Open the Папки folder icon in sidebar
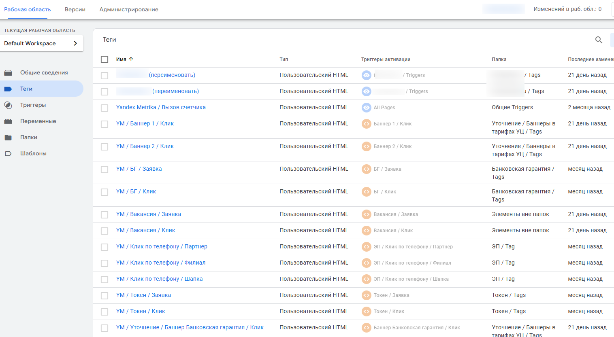The height and width of the screenshot is (337, 614). coord(9,137)
